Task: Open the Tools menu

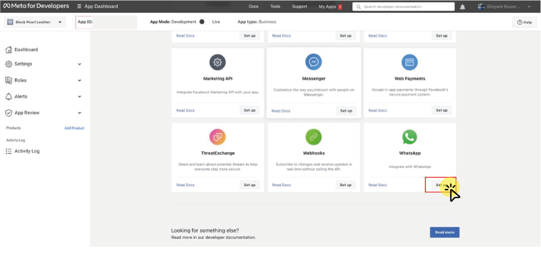Action: (275, 6)
